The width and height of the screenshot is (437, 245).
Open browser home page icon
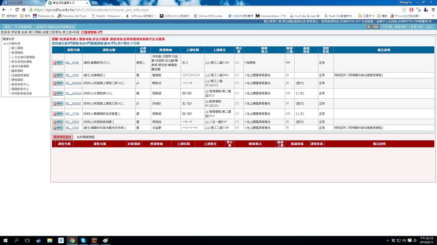[24, 10]
